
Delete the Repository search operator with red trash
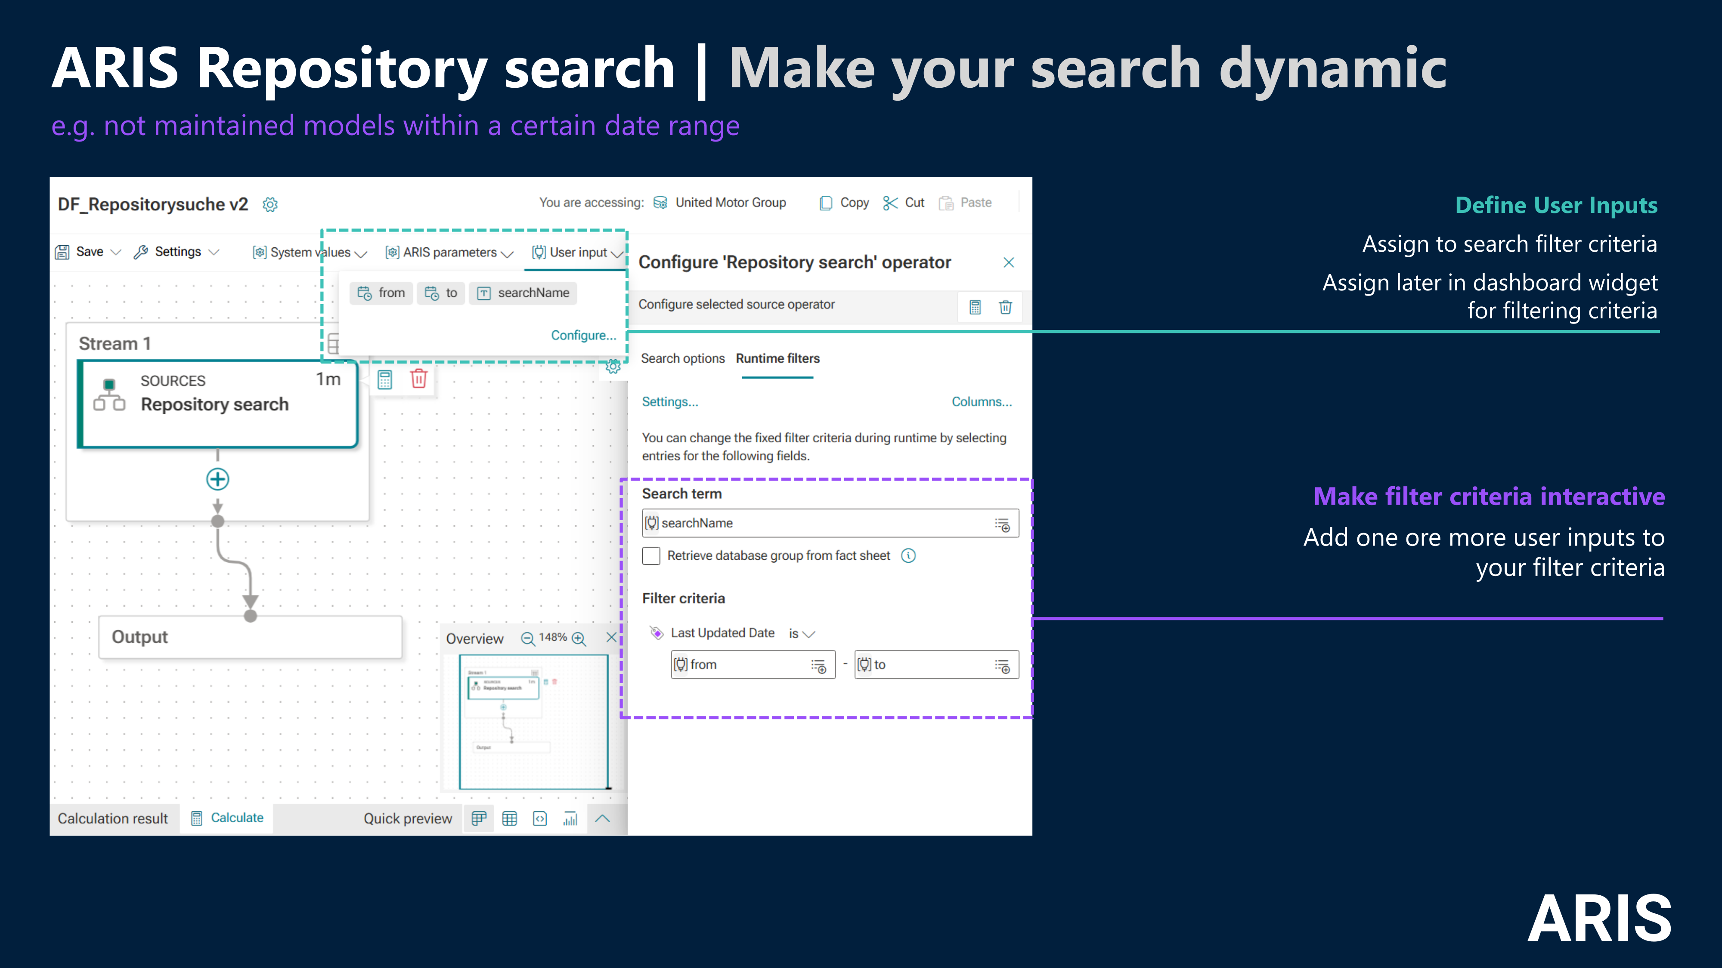pos(418,379)
